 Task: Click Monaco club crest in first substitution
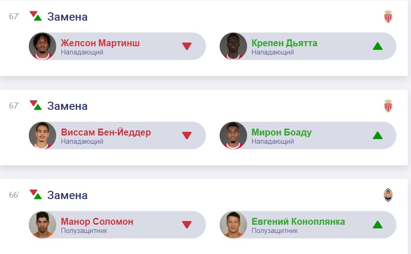[388, 17]
